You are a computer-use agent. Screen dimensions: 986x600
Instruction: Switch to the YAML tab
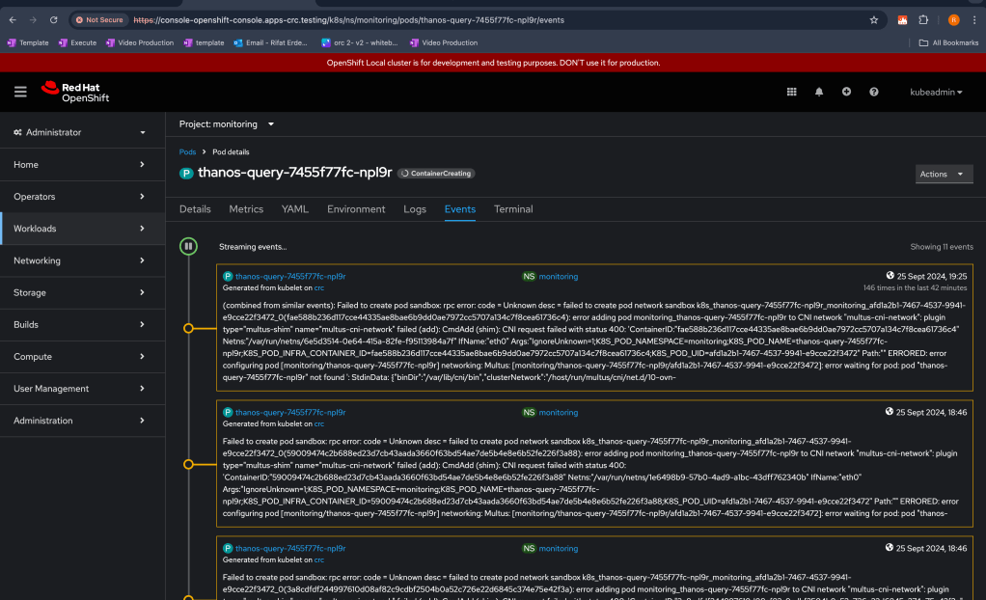(x=295, y=209)
